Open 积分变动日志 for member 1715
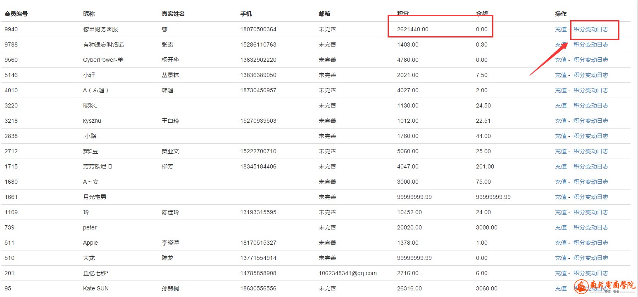 tap(591, 166)
